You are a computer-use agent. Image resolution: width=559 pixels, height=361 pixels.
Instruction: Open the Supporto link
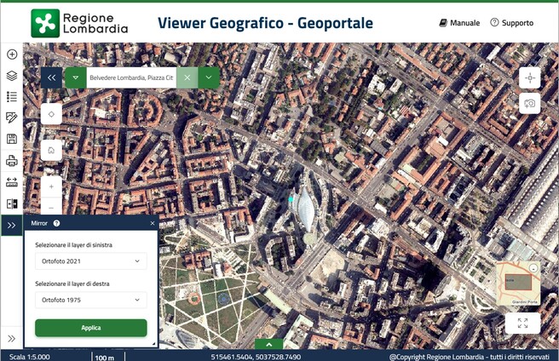coord(511,23)
